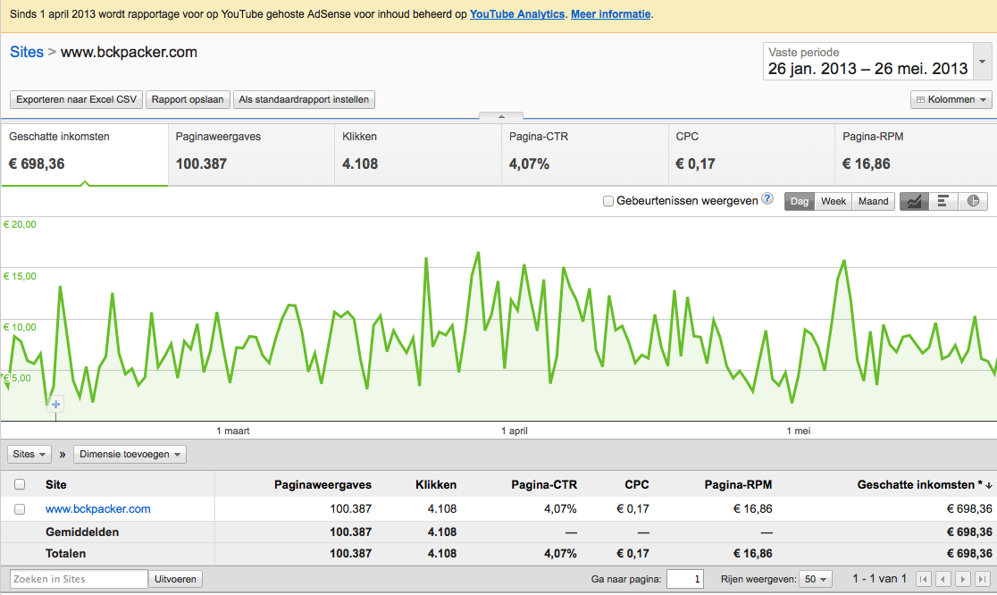Click the Ga naar pagina number field
Viewport: 997px width, 595px height.
(x=685, y=579)
